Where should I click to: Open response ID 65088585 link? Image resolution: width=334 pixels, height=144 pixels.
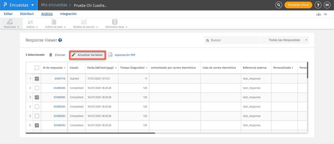60,97
